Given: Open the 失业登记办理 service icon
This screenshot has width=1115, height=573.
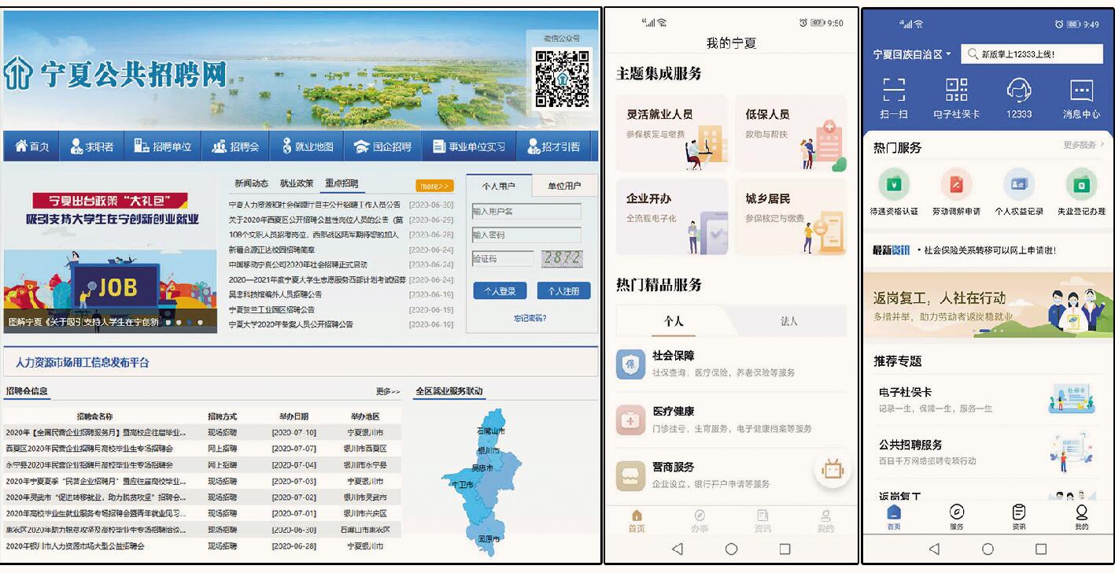Looking at the screenshot, I should [1081, 185].
